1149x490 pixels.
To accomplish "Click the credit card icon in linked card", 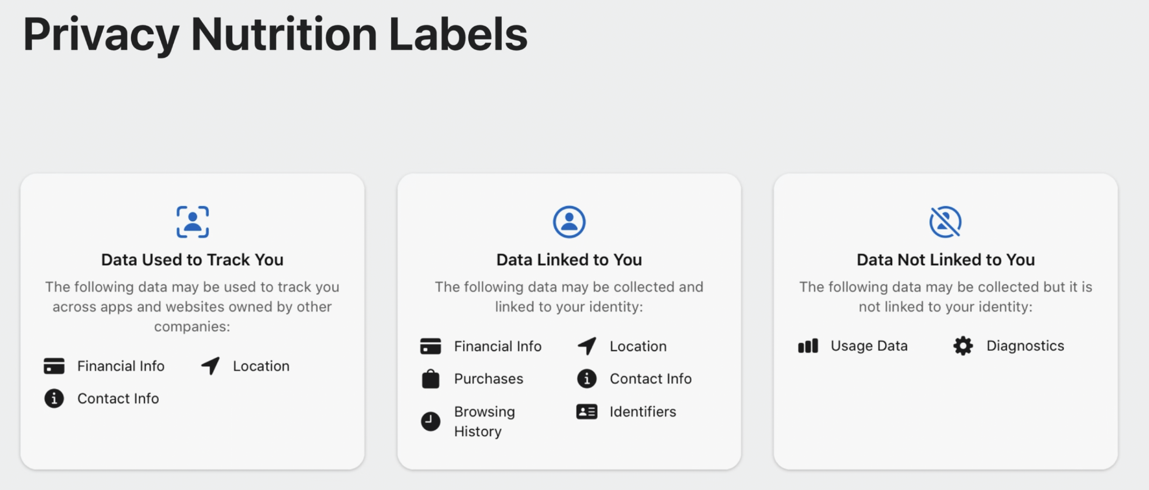I will click(431, 346).
